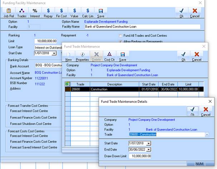
Task: Click New in Fund Trade Maintenance
Action: coord(68,56)
